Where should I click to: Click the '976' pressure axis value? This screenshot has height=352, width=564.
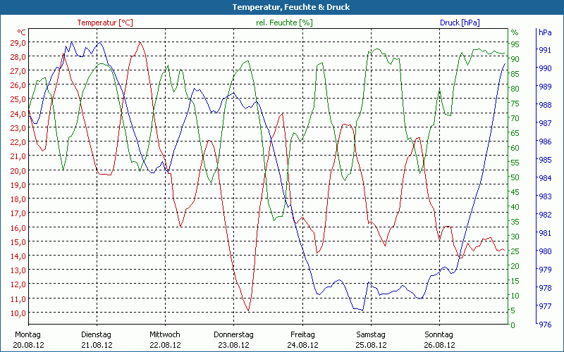click(545, 325)
